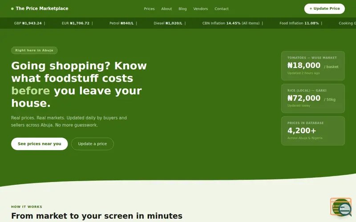This screenshot has width=356, height=222.
Task: Click the Updated 2 hours ago text
Action: [303, 73]
